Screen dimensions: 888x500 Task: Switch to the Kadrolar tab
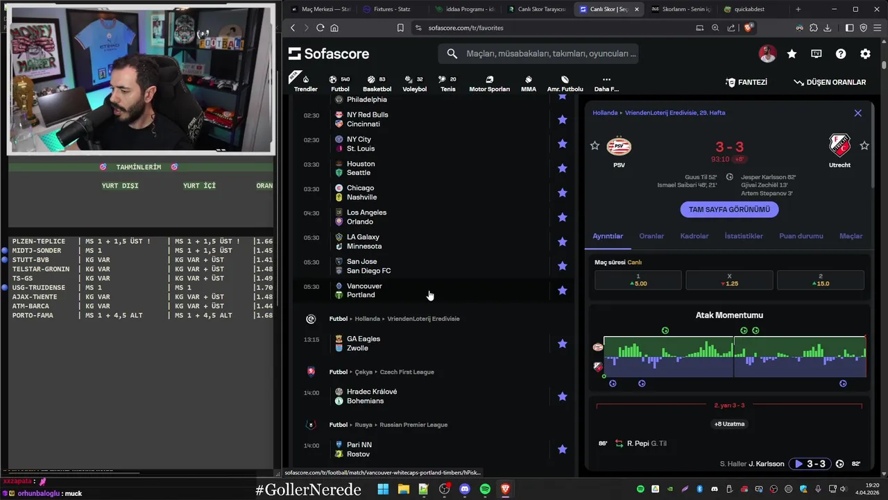point(694,236)
